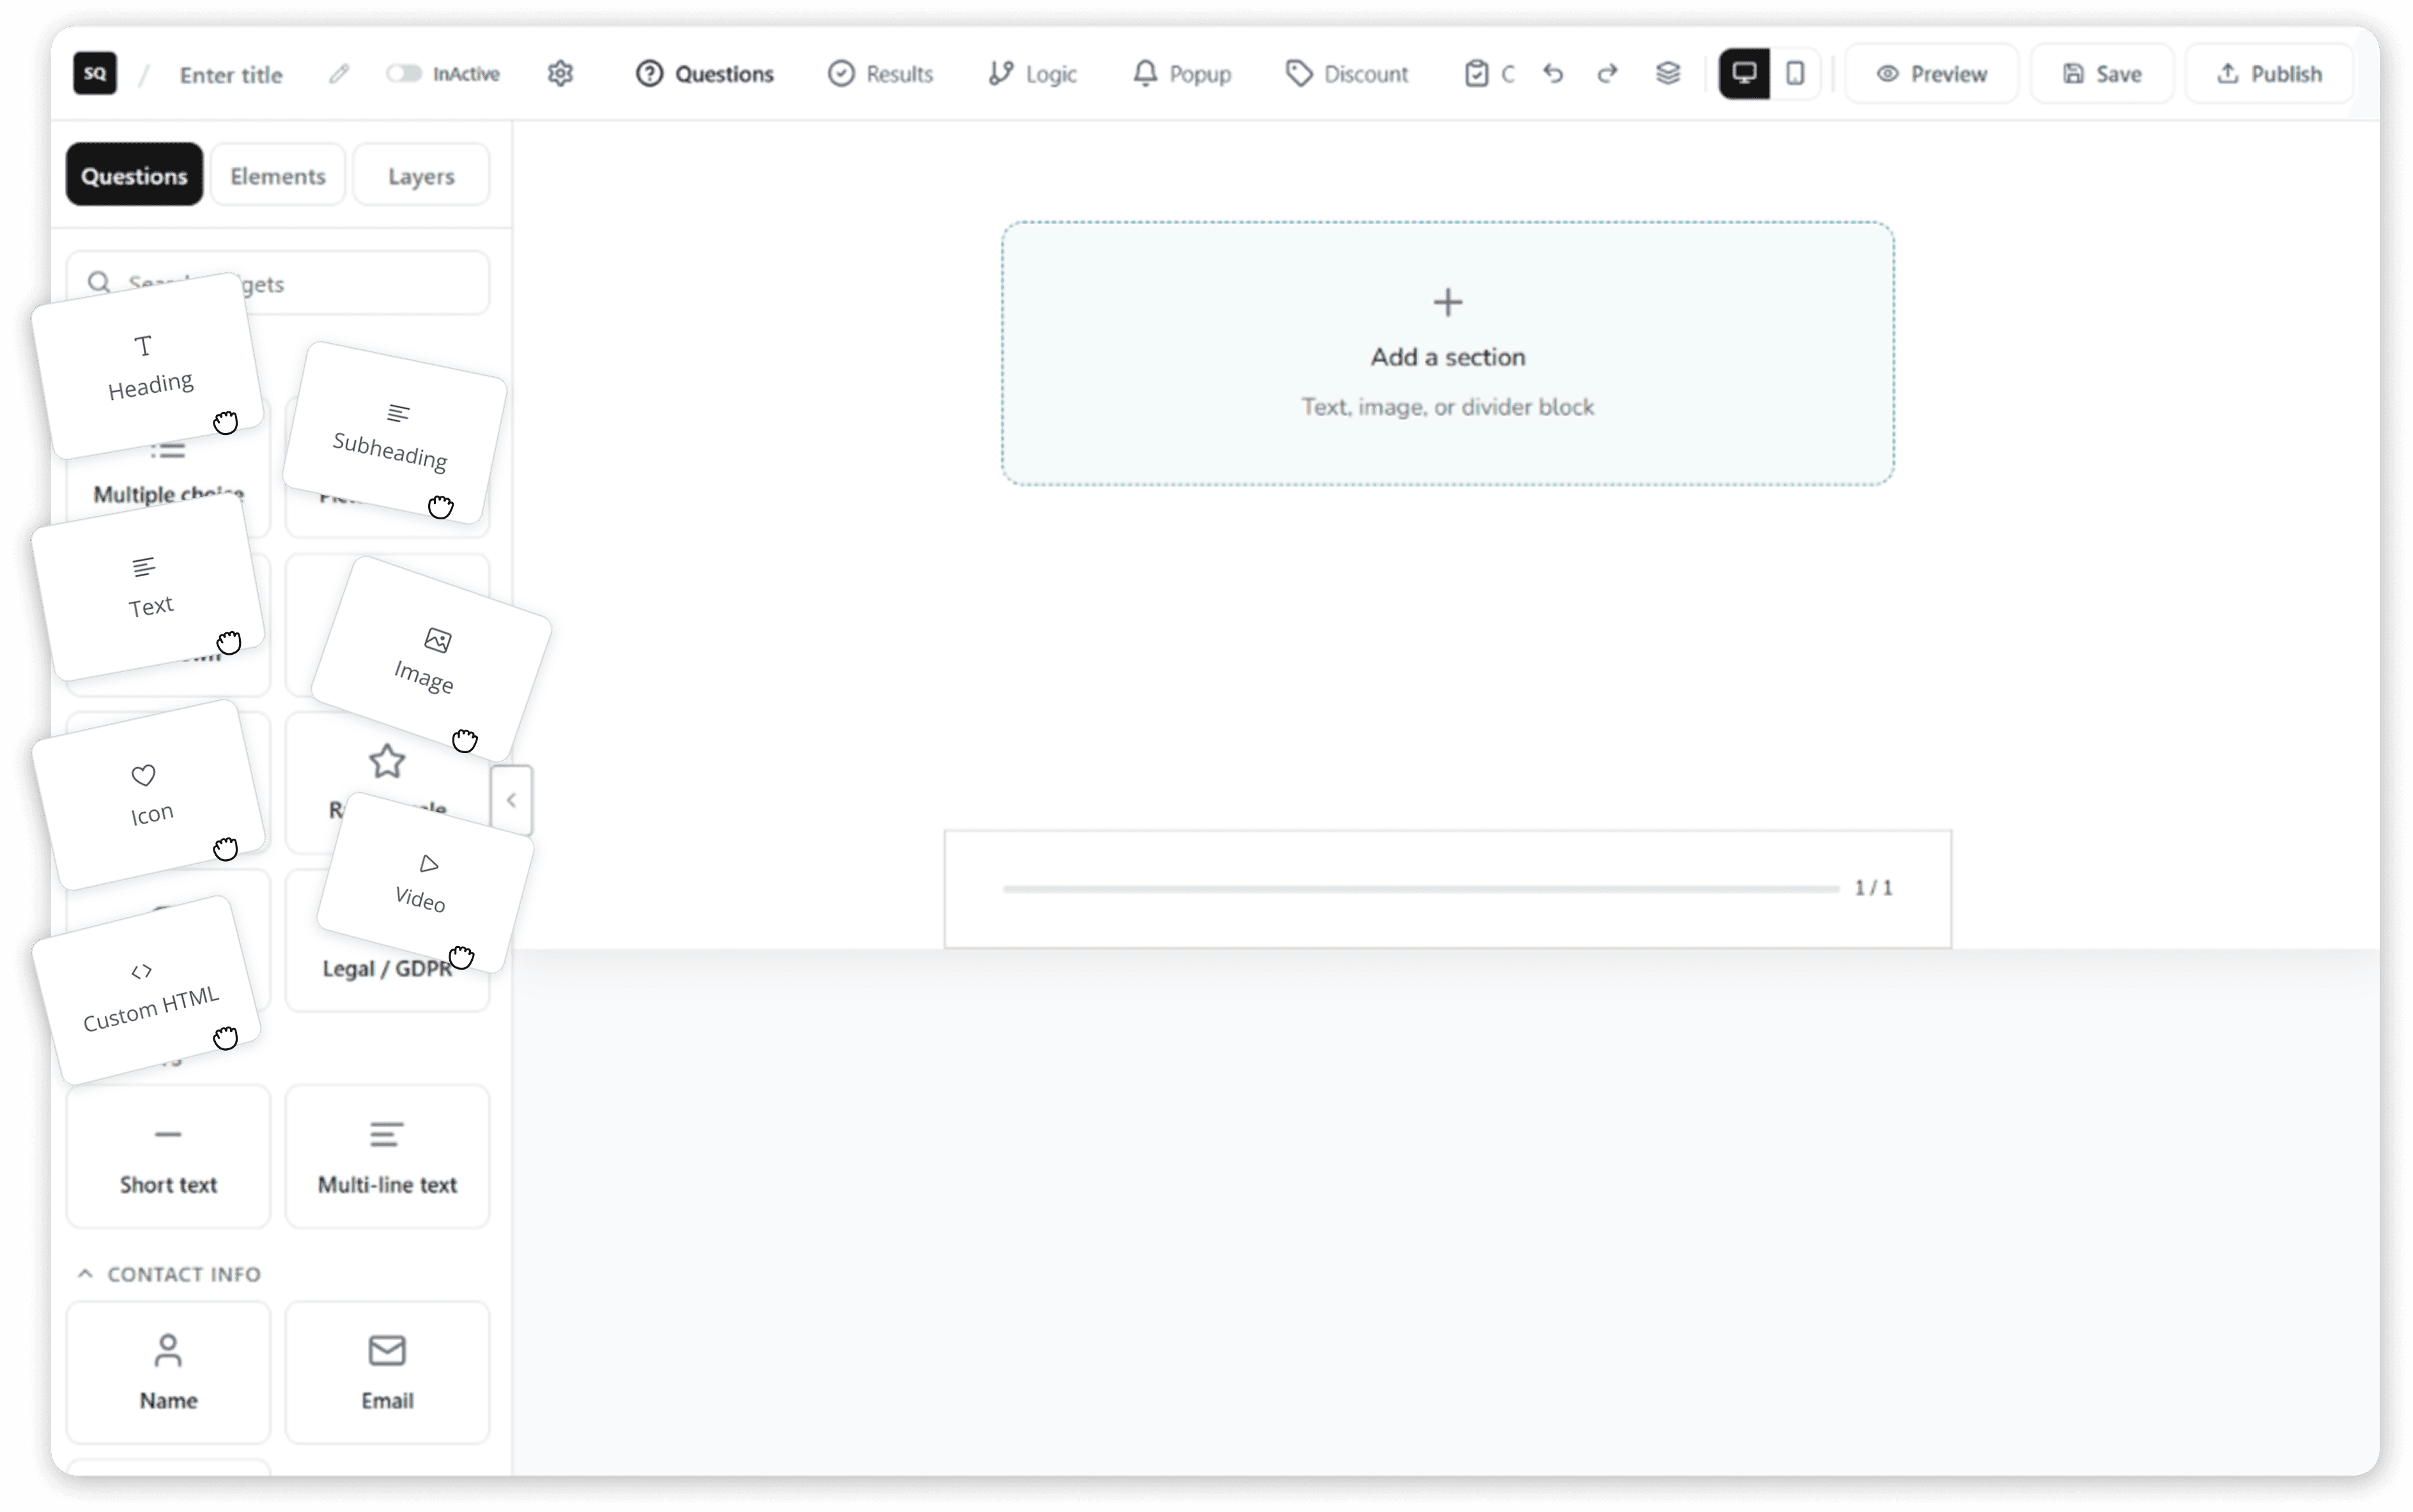This screenshot has width=2413, height=1512.
Task: Open the SQ logo home icon
Action: point(95,73)
